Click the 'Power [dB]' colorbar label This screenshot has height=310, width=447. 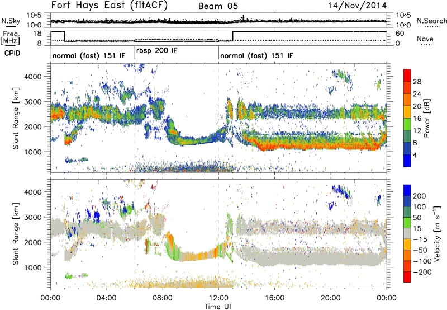(x=427, y=118)
